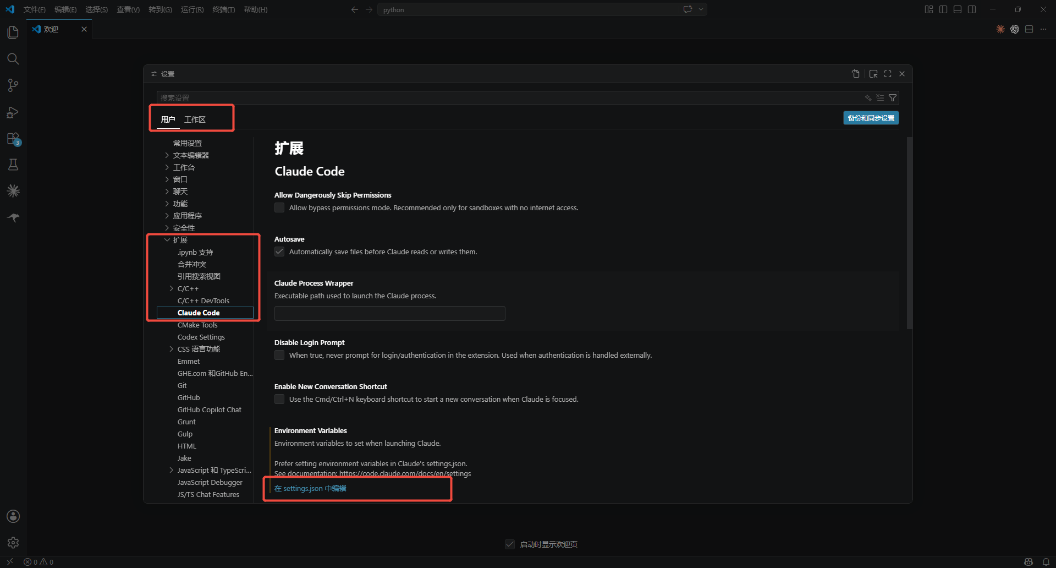Image resolution: width=1056 pixels, height=568 pixels.
Task: Open the Accounts menu icon
Action: pos(13,516)
